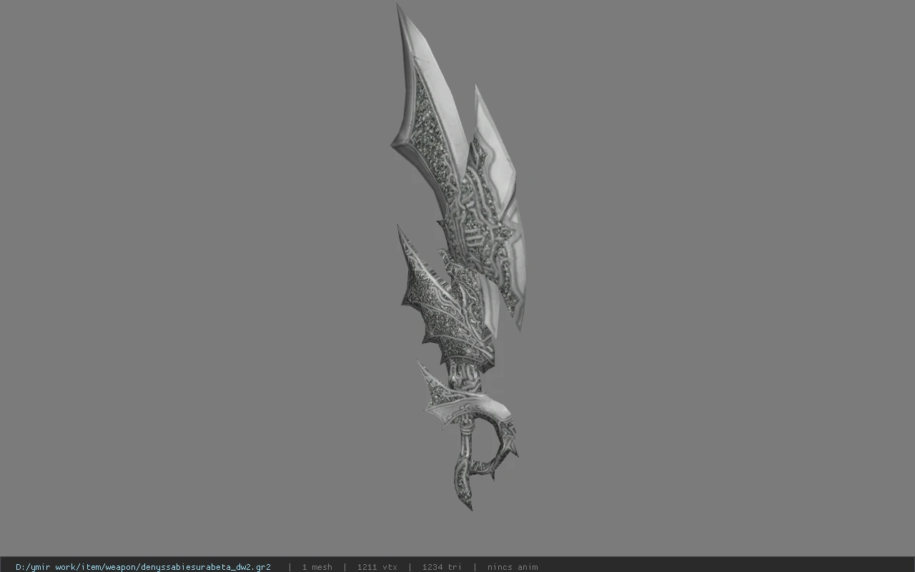Click the '1 mesh' status entry
The height and width of the screenshot is (572, 915).
pos(317,567)
